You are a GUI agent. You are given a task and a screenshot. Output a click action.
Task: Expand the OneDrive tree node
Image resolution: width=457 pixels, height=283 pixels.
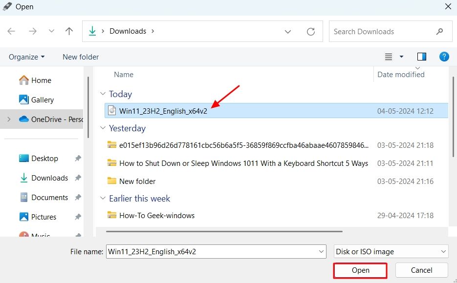pos(9,119)
